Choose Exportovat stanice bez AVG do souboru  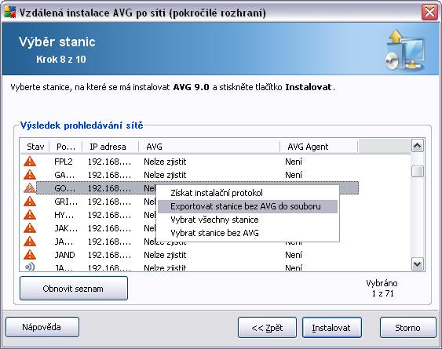247,206
